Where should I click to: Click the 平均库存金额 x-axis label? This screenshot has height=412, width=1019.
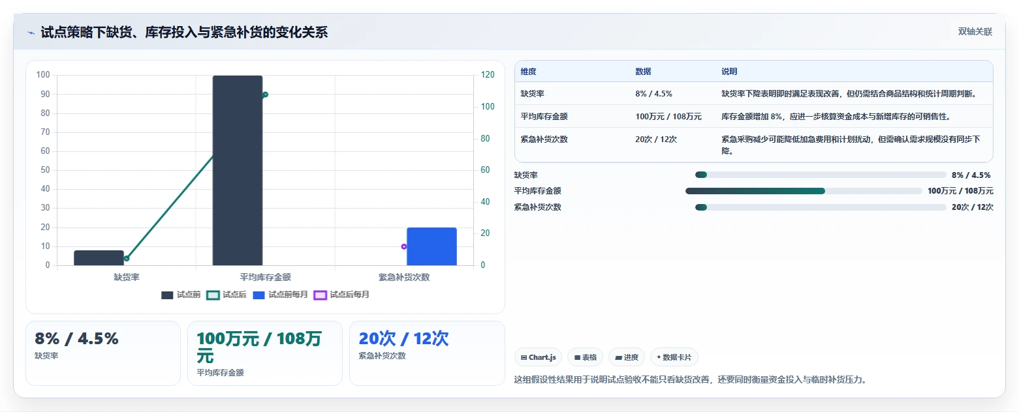pyautogui.click(x=265, y=277)
